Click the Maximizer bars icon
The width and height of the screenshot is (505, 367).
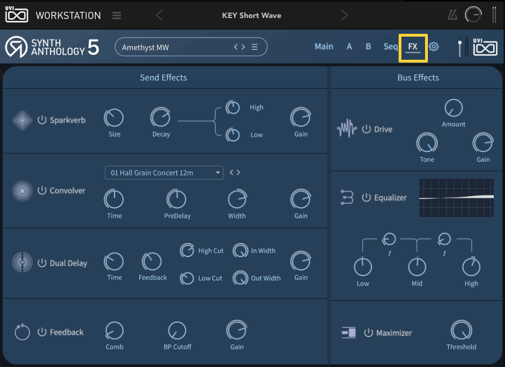(x=348, y=333)
